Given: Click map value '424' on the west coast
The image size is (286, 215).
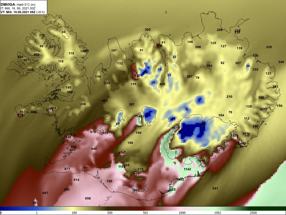Looking at the screenshot, I should pos(20,57).
